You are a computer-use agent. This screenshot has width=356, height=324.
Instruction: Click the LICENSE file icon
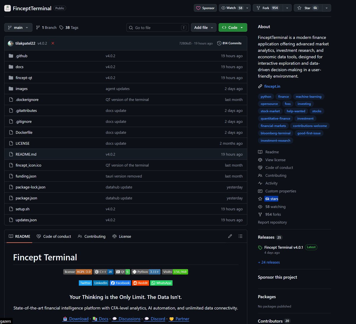[11, 143]
